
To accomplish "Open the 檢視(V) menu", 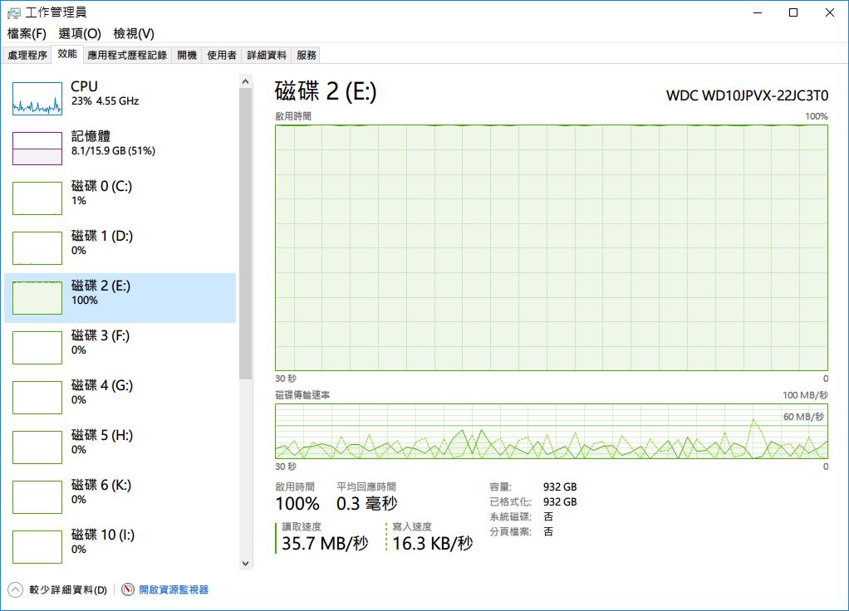I will (134, 33).
